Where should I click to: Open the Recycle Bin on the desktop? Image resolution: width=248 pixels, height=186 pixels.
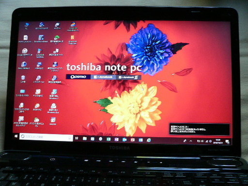(x=23, y=79)
